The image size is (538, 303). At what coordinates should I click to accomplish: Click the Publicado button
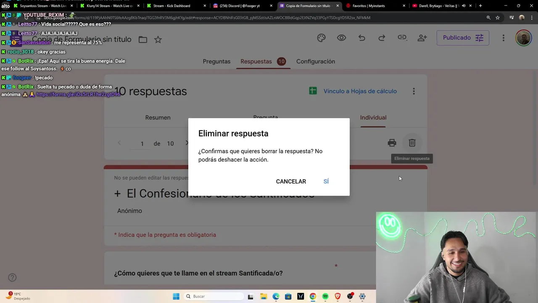pyautogui.click(x=463, y=38)
